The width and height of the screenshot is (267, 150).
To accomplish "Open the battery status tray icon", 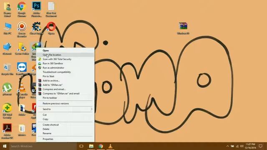I will [x=232, y=146].
